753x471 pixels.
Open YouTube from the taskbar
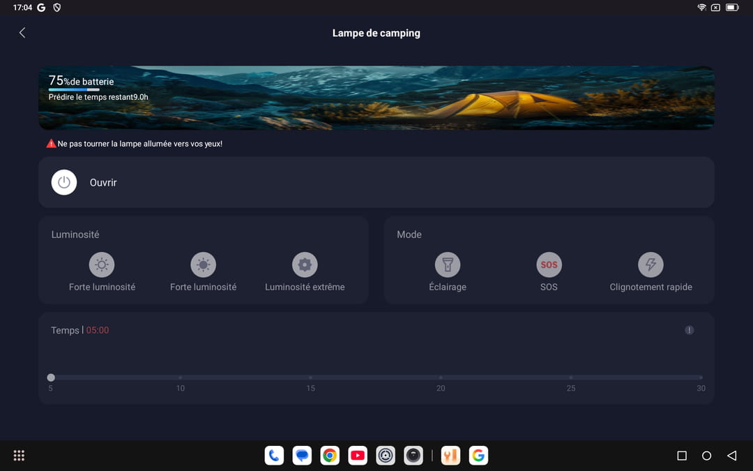pyautogui.click(x=358, y=456)
